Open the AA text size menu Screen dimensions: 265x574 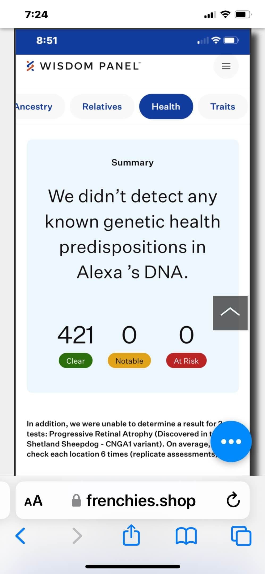click(x=33, y=501)
